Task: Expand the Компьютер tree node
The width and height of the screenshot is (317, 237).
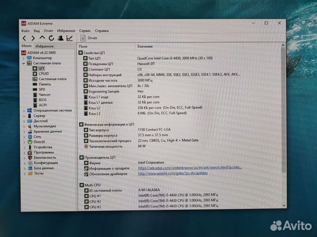Action: pyautogui.click(x=23, y=58)
